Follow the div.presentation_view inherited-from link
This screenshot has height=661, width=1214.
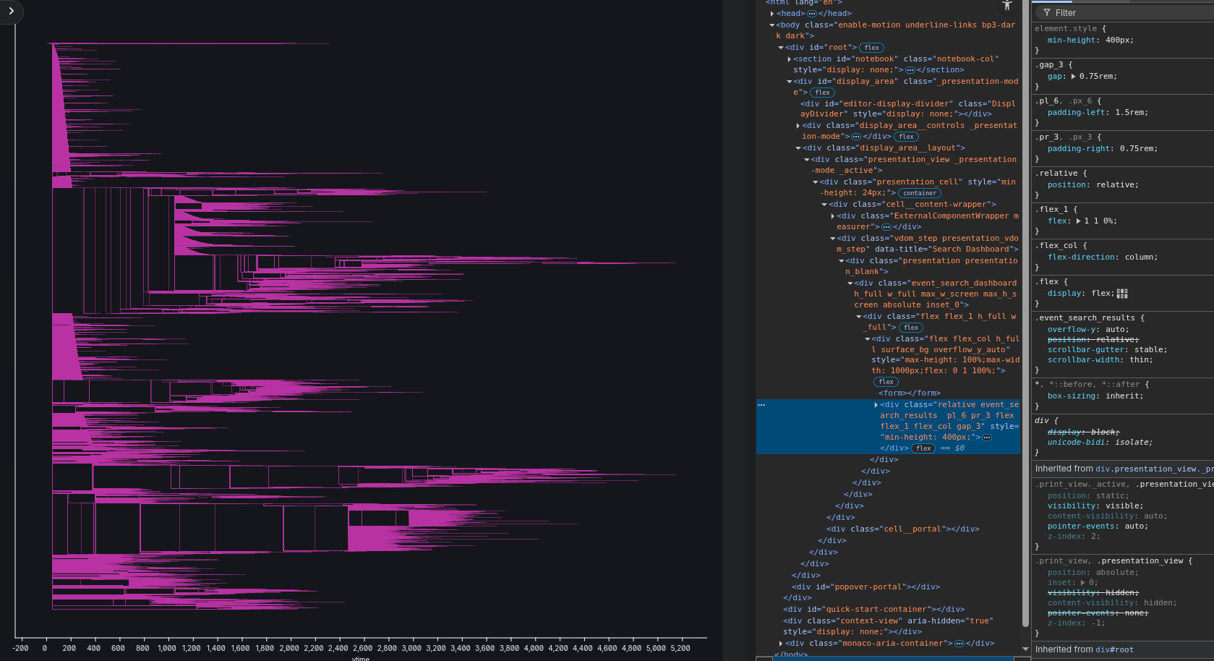[x=1154, y=469]
